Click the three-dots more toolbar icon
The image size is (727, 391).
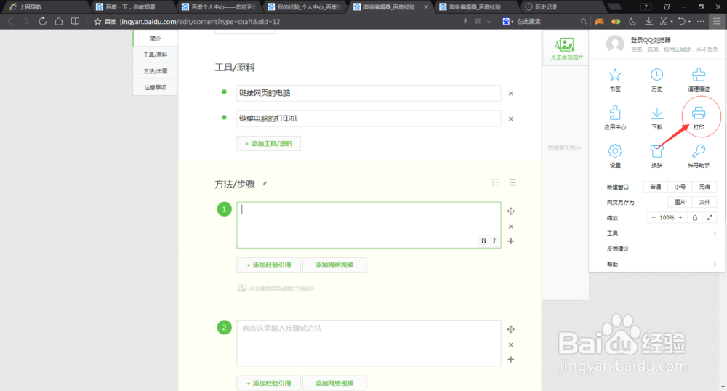tap(701, 21)
